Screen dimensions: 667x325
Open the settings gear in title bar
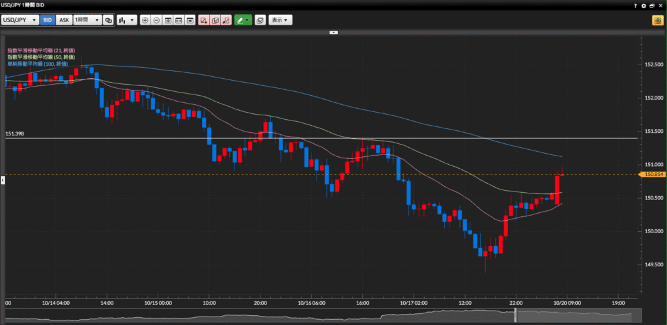click(644, 5)
